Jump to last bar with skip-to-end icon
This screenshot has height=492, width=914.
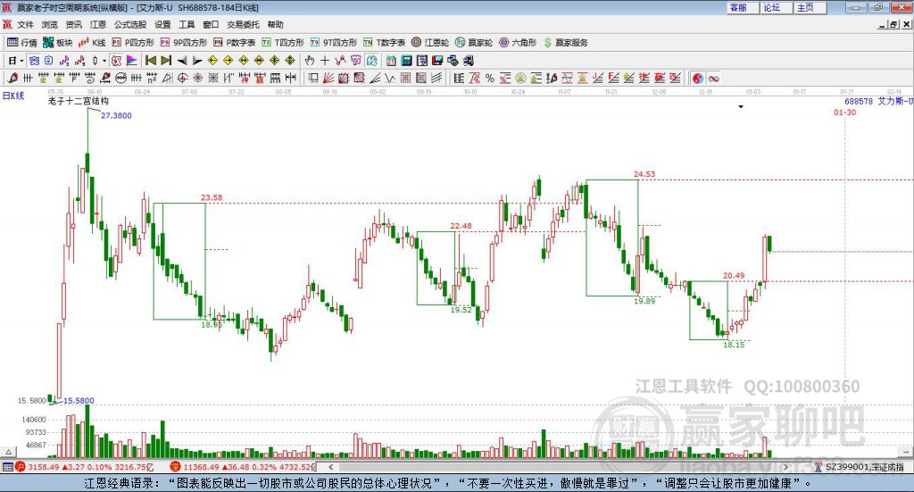tap(166, 61)
